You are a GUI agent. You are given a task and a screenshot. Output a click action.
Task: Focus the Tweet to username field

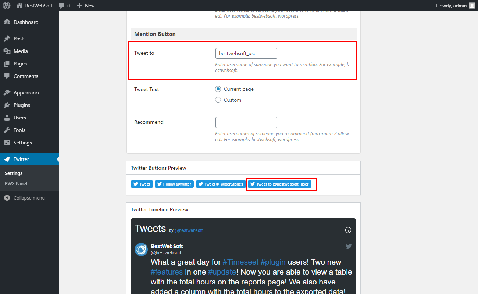pyautogui.click(x=246, y=53)
